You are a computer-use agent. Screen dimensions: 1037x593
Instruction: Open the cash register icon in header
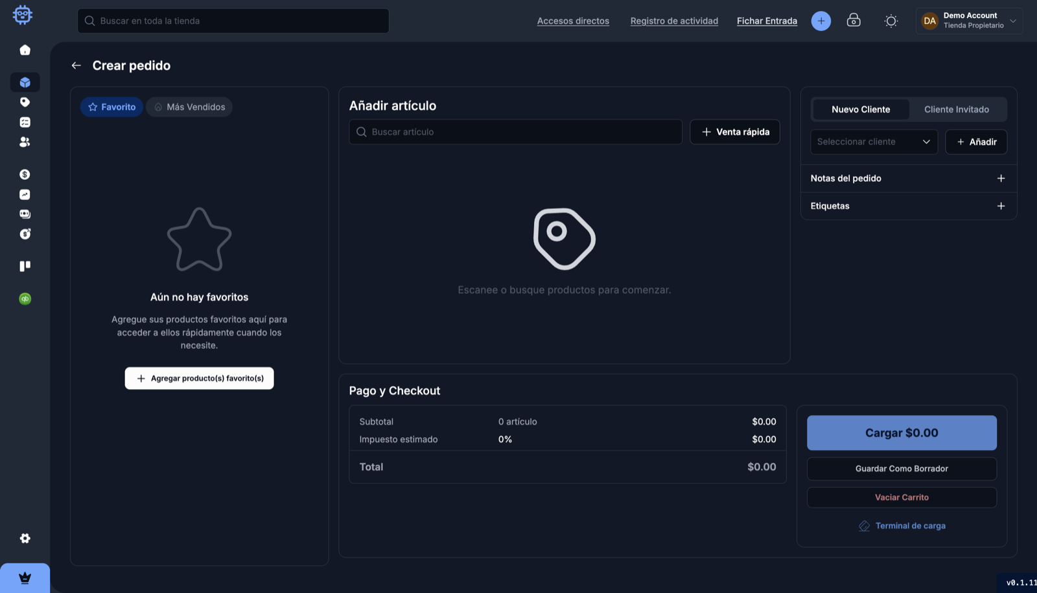pyautogui.click(x=854, y=21)
